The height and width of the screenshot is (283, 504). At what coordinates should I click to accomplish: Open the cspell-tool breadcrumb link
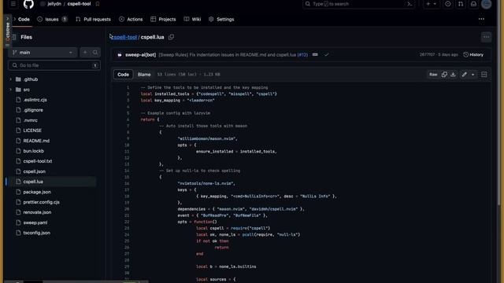(125, 37)
